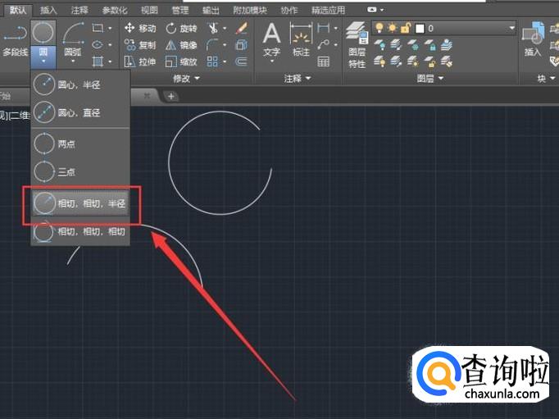Click the Table icon in annotation panel

coord(323,61)
